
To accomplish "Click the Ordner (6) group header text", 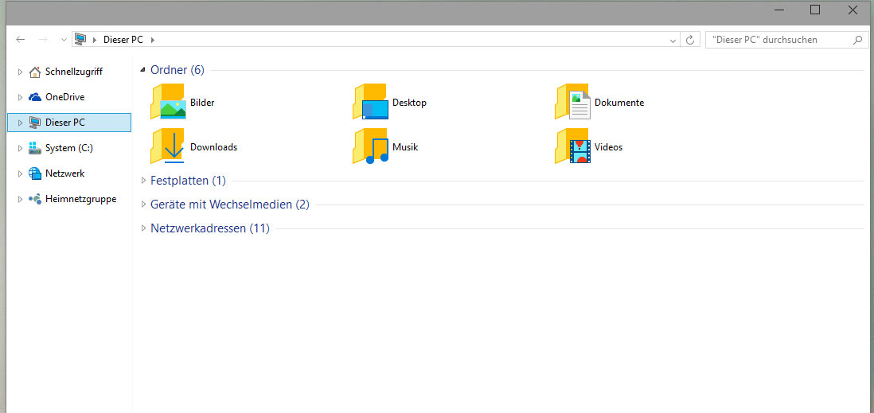I will tap(178, 70).
